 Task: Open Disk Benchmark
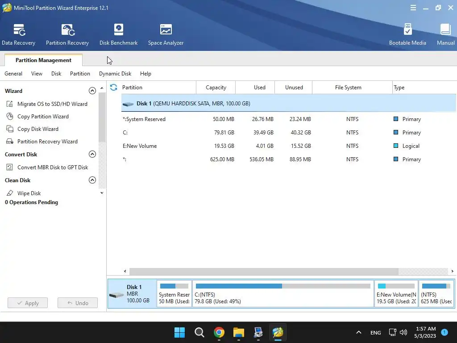[118, 35]
